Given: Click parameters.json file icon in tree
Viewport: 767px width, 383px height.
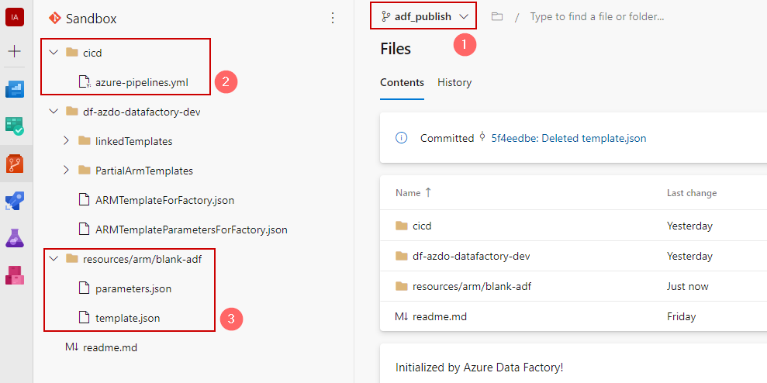Looking at the screenshot, I should 84,288.
